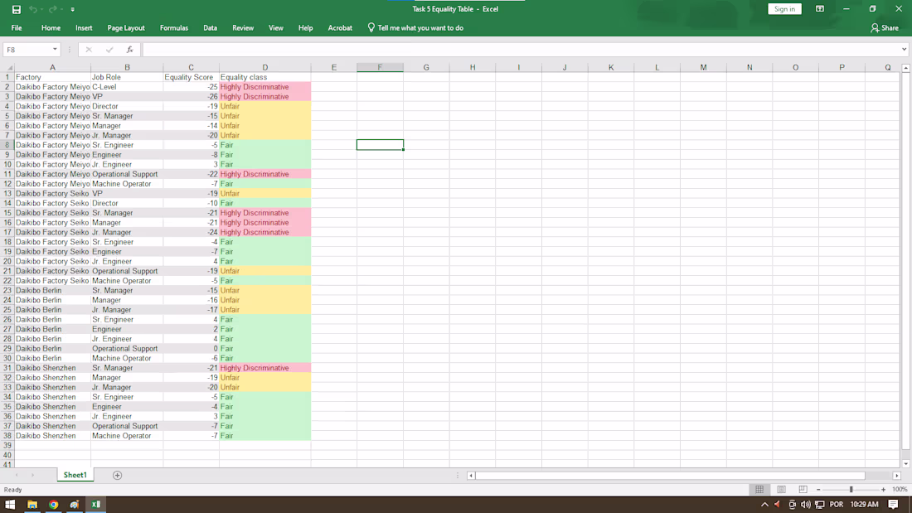Click the POR language indicator
The width and height of the screenshot is (912, 513).
point(837,504)
